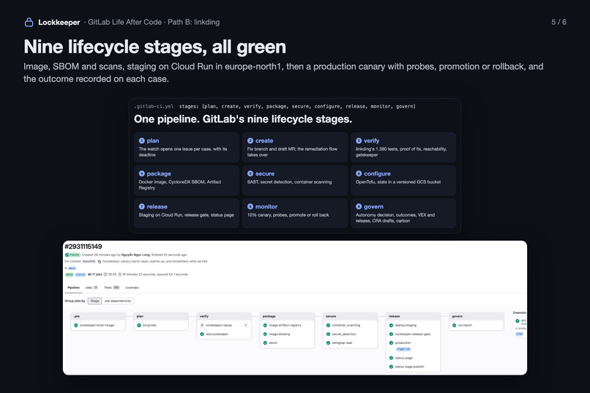The height and width of the screenshot is (393, 590).
Task: Open the Pipeline tab
Action: pos(73,288)
